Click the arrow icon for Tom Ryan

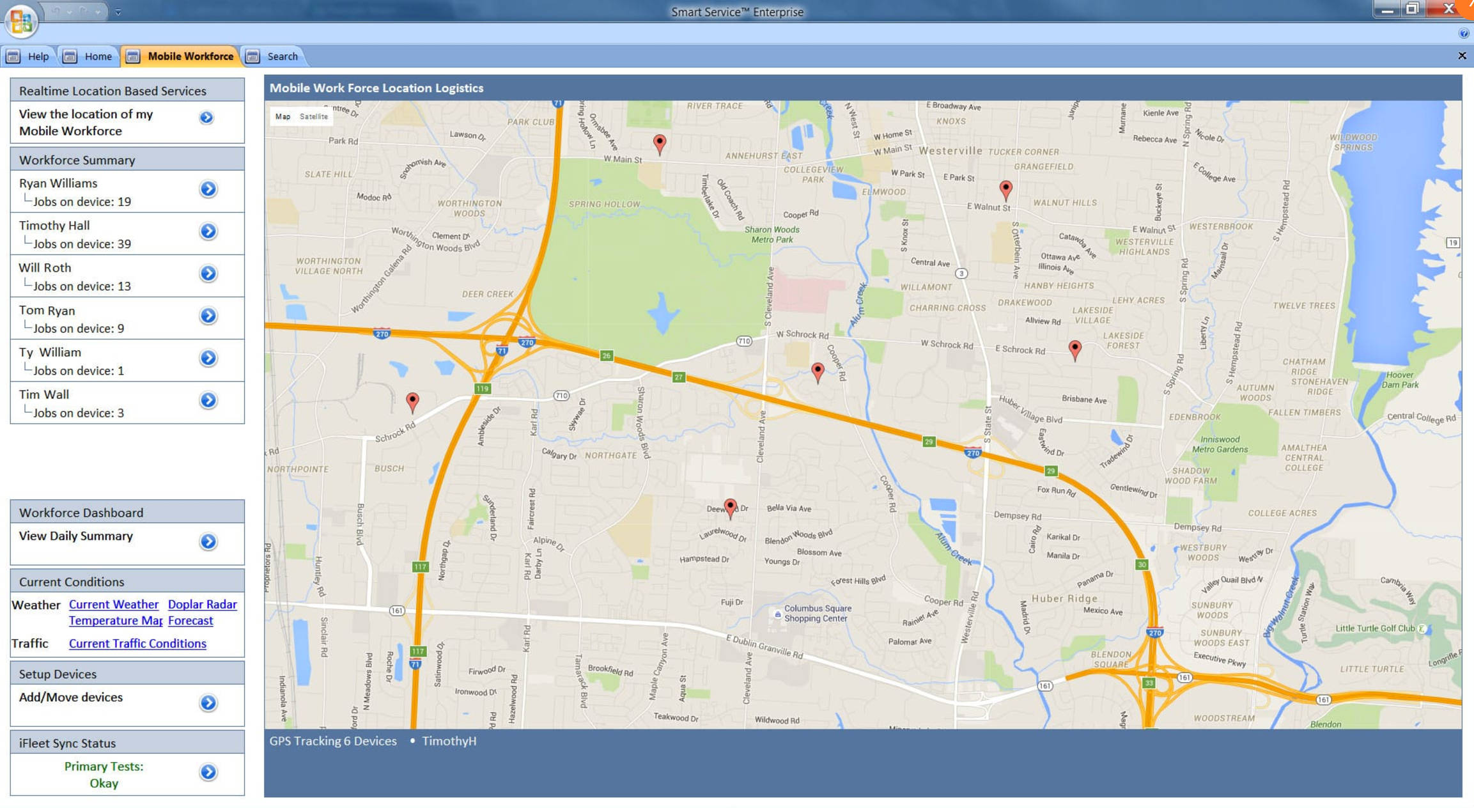[208, 316]
